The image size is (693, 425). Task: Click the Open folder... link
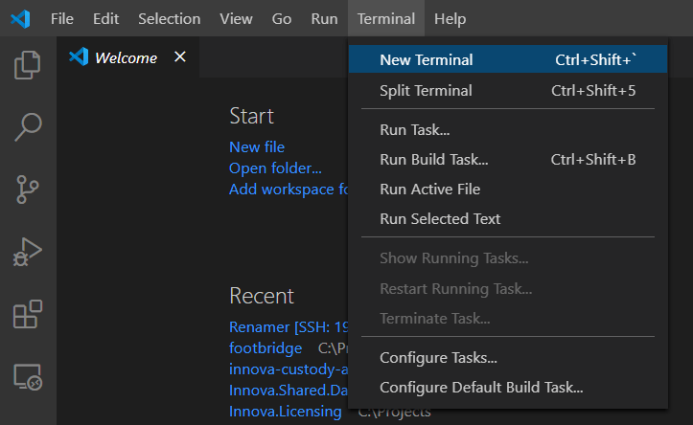tap(275, 168)
